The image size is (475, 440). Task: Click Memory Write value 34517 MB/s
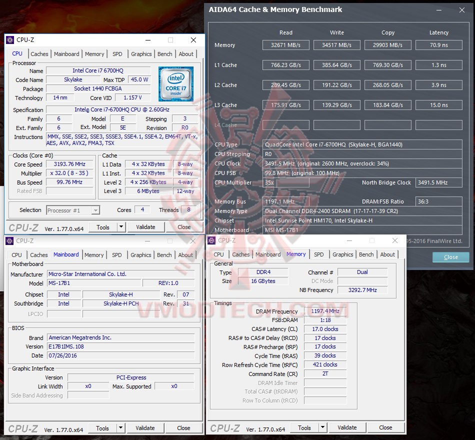337,45
